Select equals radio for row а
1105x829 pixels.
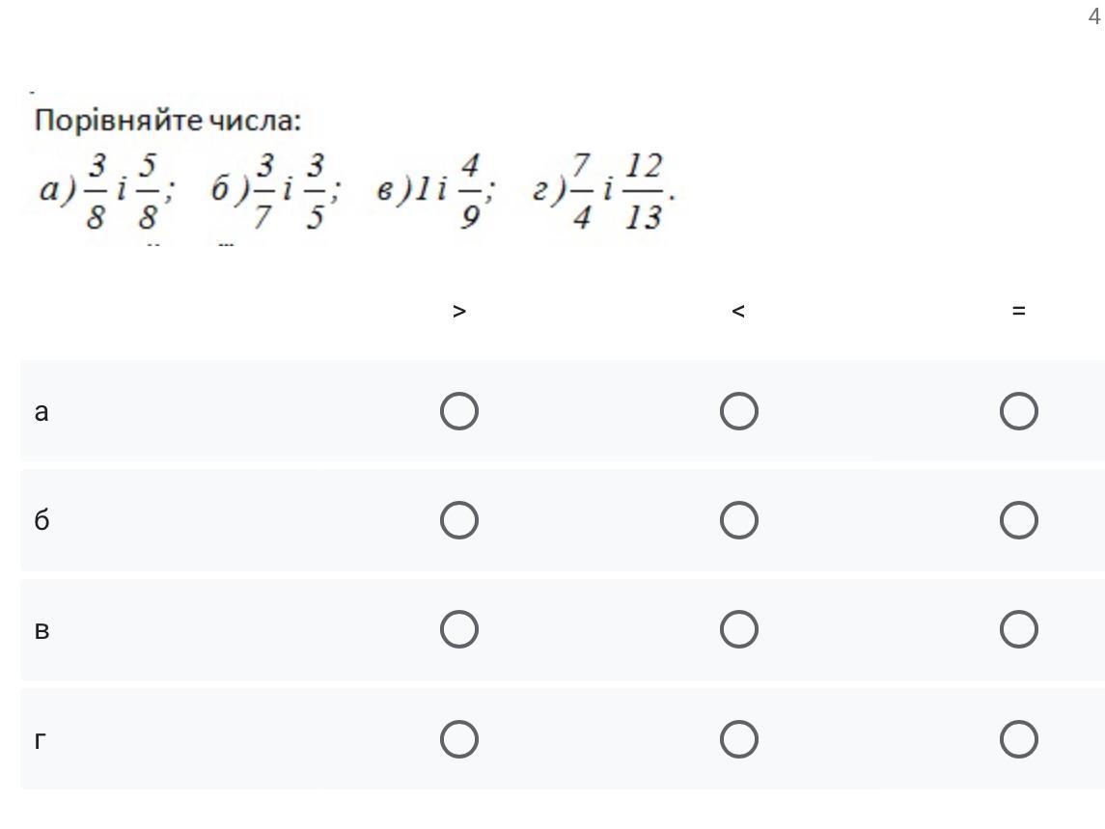click(1018, 411)
